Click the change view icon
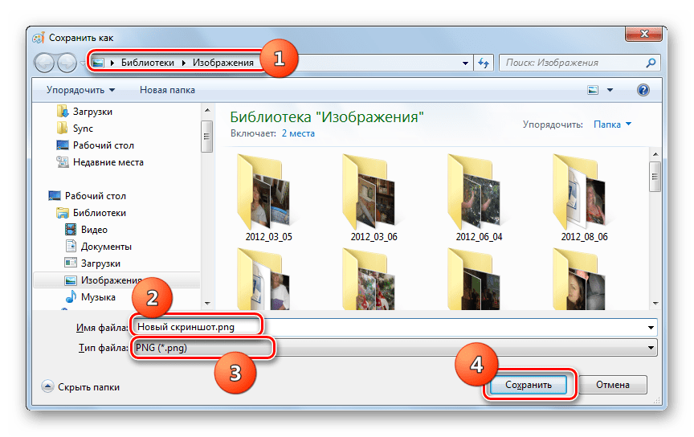This screenshot has width=694, height=437. coord(593,90)
